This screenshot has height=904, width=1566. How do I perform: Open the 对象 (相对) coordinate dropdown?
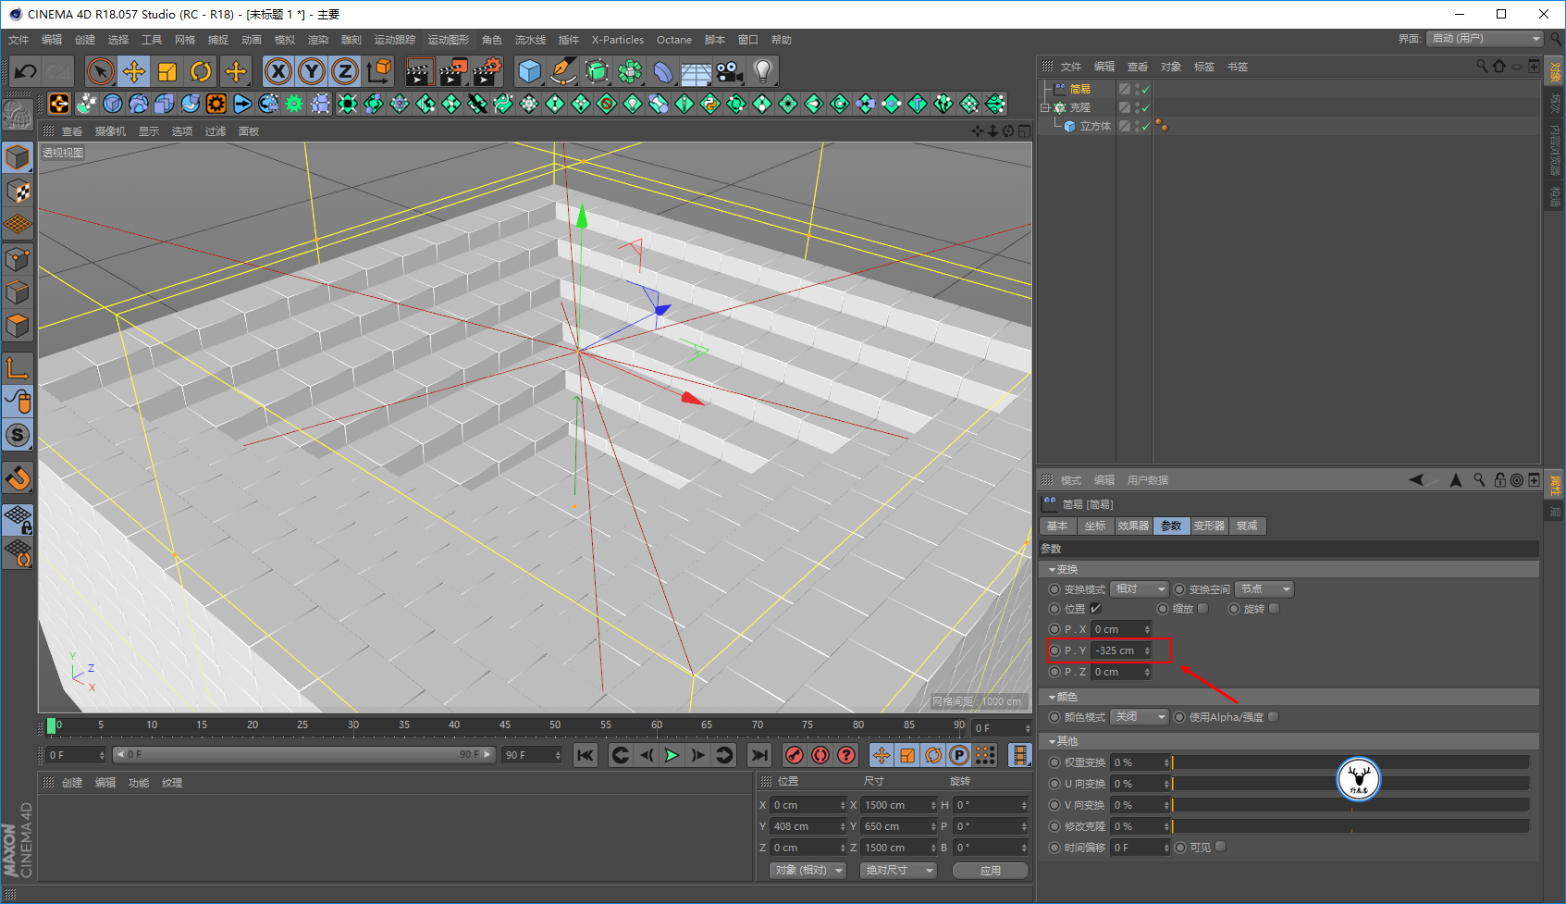tap(808, 871)
